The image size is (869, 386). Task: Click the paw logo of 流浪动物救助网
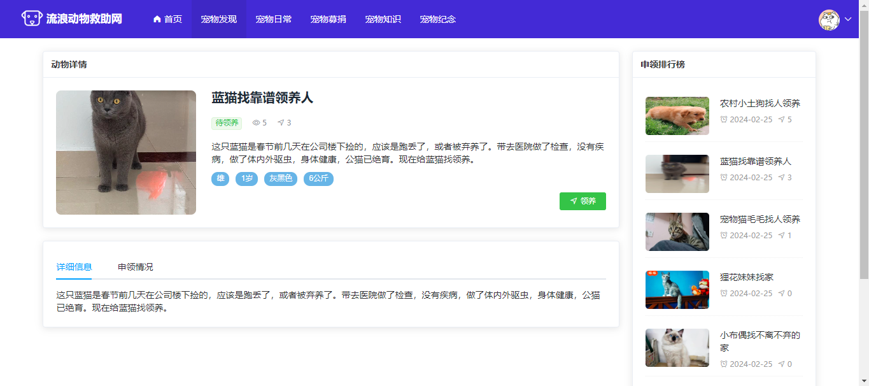tap(32, 18)
